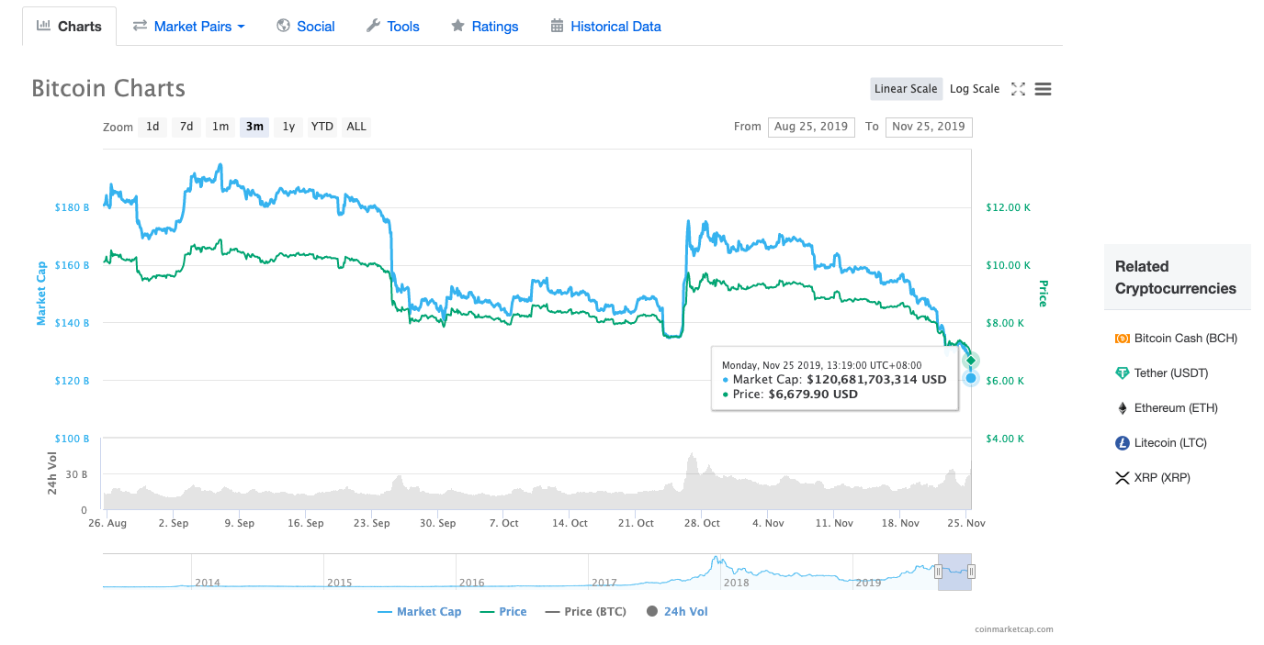This screenshot has height=645, width=1264.
Task: Open Bitcoin Cash (BCH) link
Action: (x=1186, y=339)
